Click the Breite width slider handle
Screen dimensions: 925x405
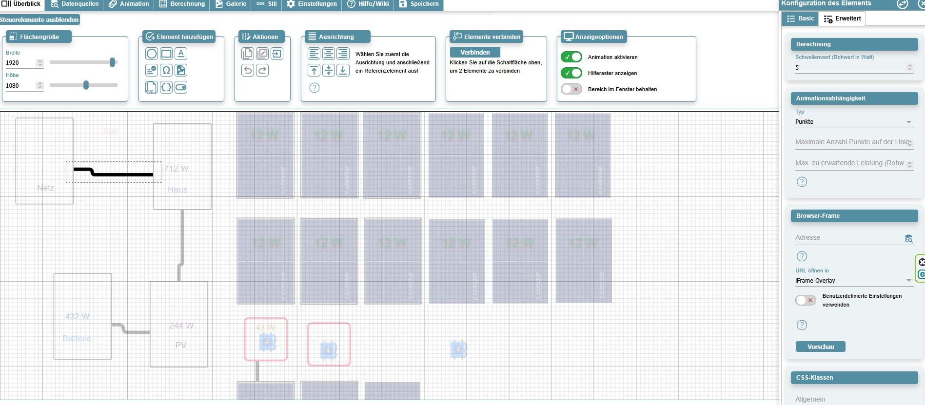pyautogui.click(x=113, y=62)
